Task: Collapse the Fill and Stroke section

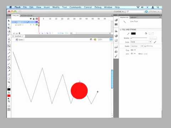Action: [x=121, y=30]
